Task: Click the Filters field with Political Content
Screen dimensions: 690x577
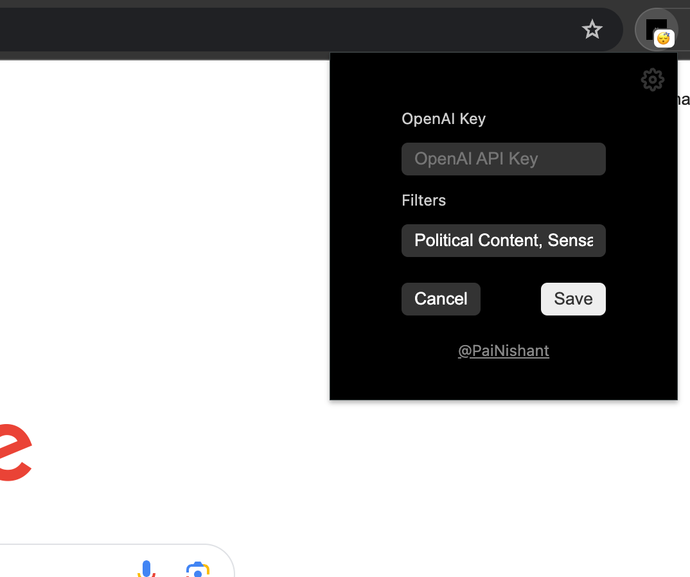Action: tap(504, 241)
